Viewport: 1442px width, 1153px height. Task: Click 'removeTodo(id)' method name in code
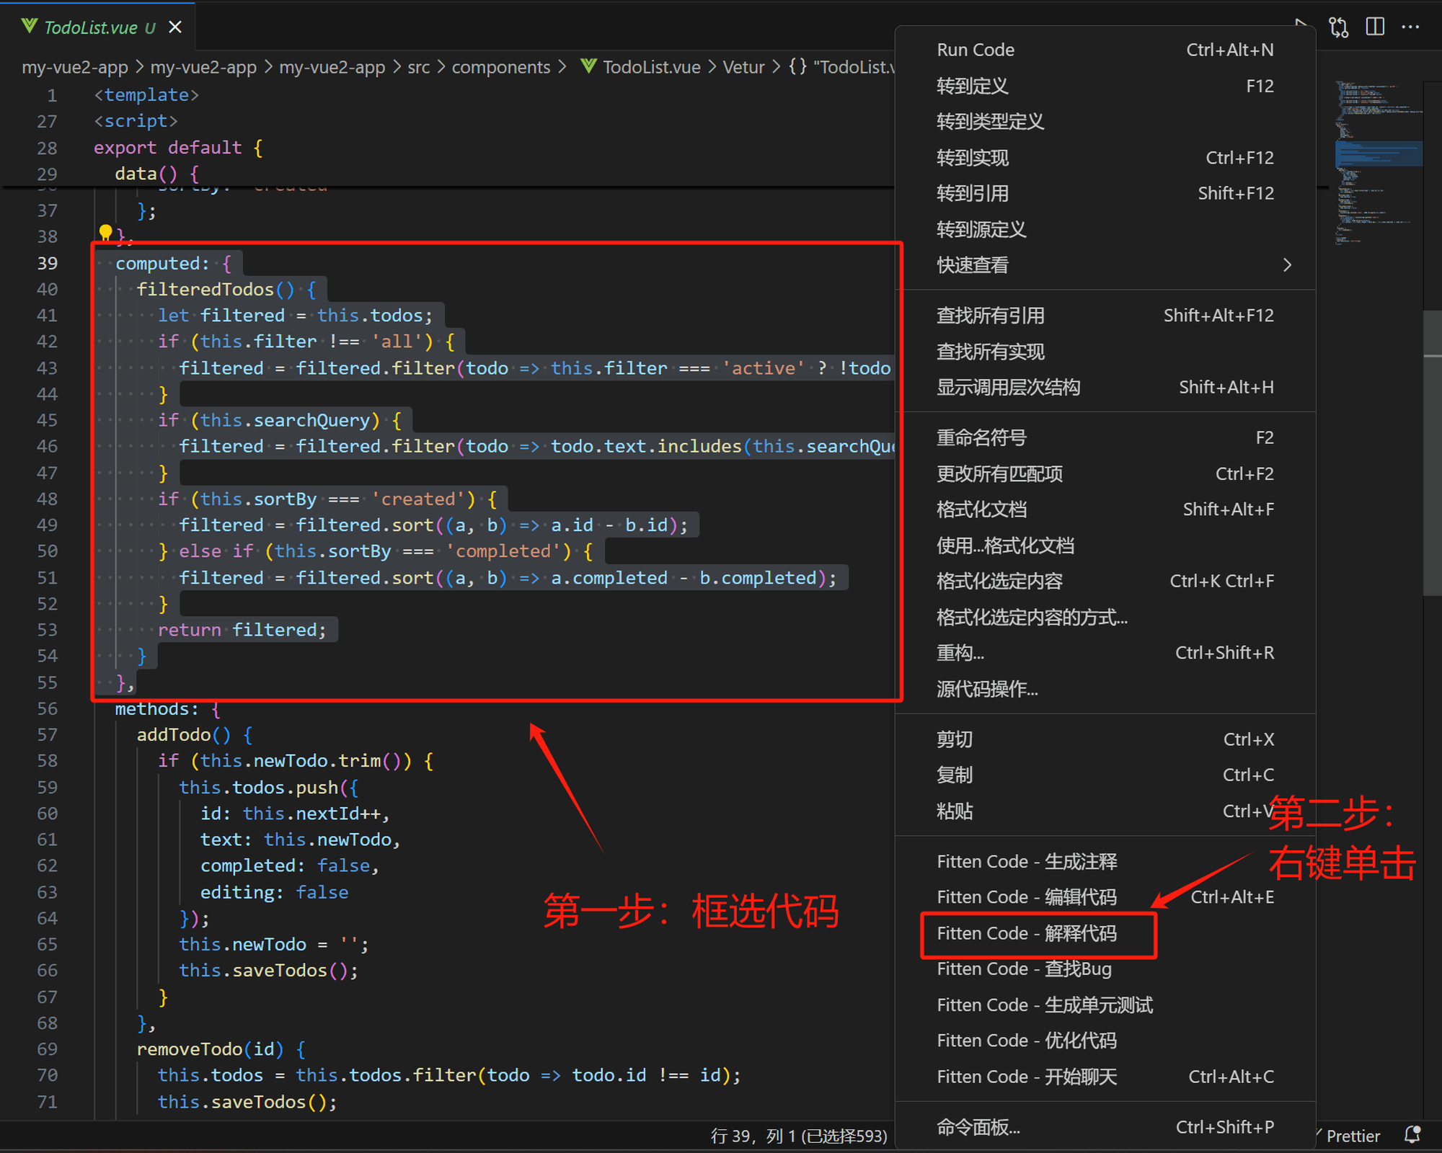(211, 1049)
